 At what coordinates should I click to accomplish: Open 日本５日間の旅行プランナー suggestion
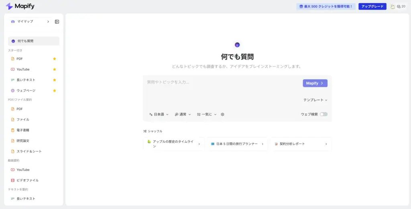(x=237, y=144)
